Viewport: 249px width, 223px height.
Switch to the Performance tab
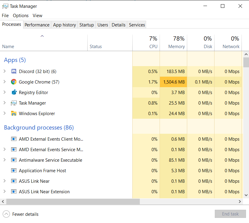(37, 25)
